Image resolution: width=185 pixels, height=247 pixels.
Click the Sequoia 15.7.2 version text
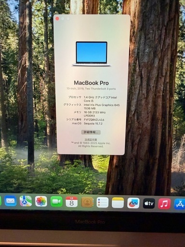[x=93, y=123]
